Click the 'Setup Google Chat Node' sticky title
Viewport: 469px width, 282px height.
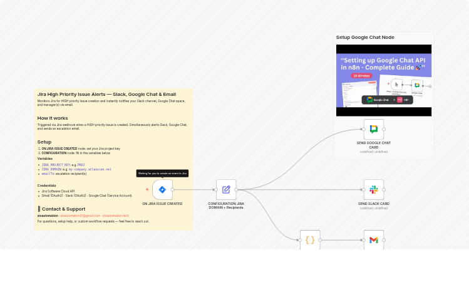click(365, 38)
